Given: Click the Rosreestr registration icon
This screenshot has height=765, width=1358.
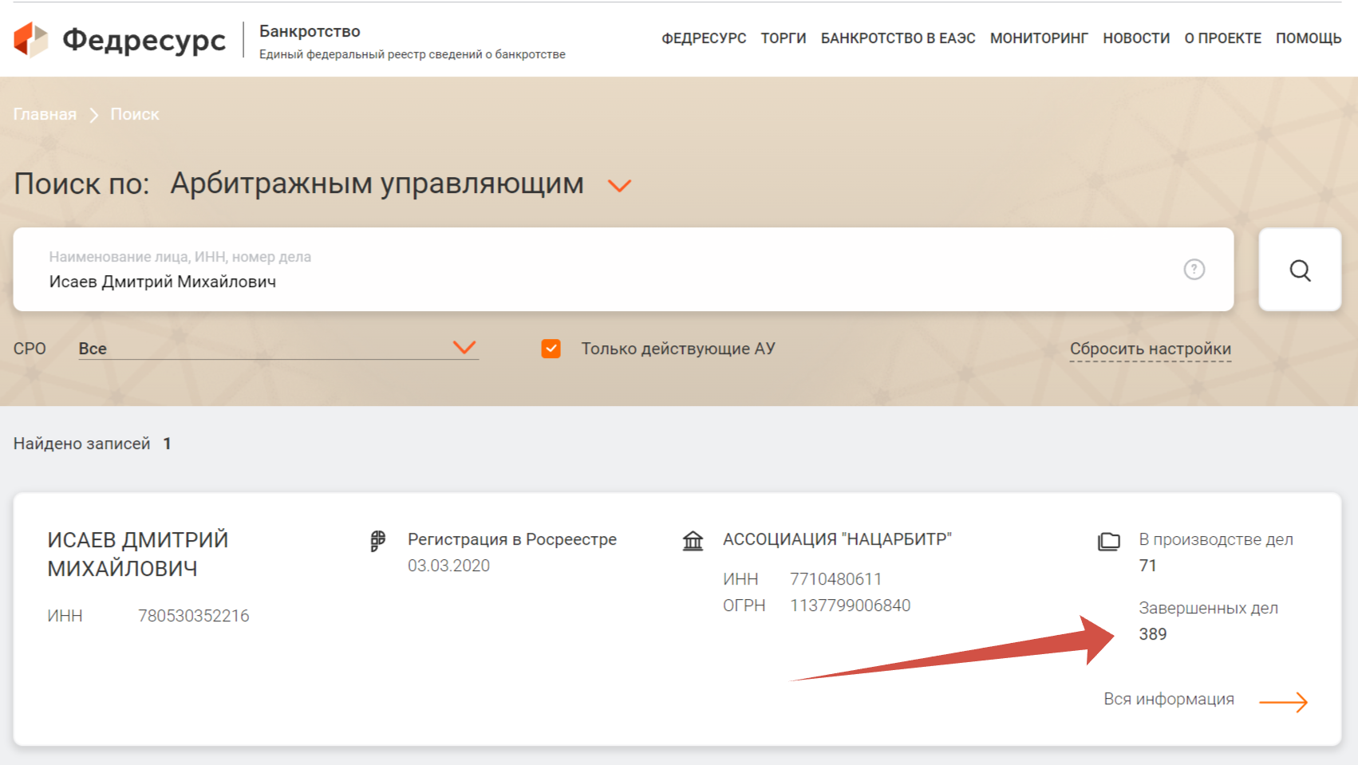Looking at the screenshot, I should [x=378, y=541].
